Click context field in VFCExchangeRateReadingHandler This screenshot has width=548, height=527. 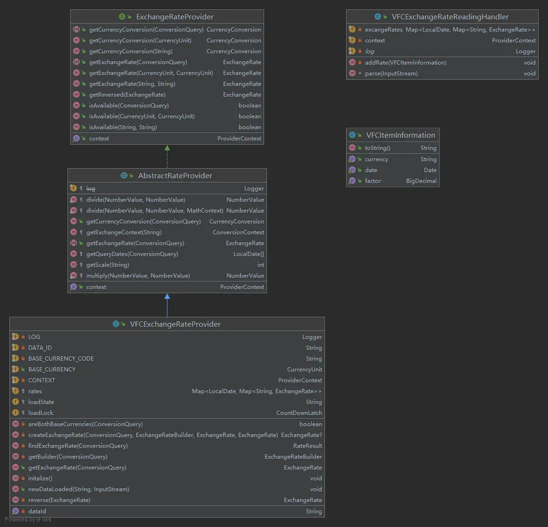[x=442, y=40]
